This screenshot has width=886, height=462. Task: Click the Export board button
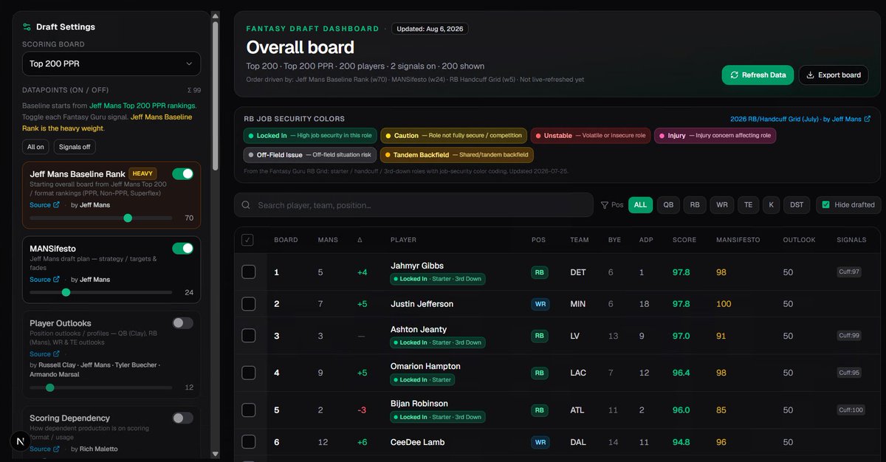(834, 75)
